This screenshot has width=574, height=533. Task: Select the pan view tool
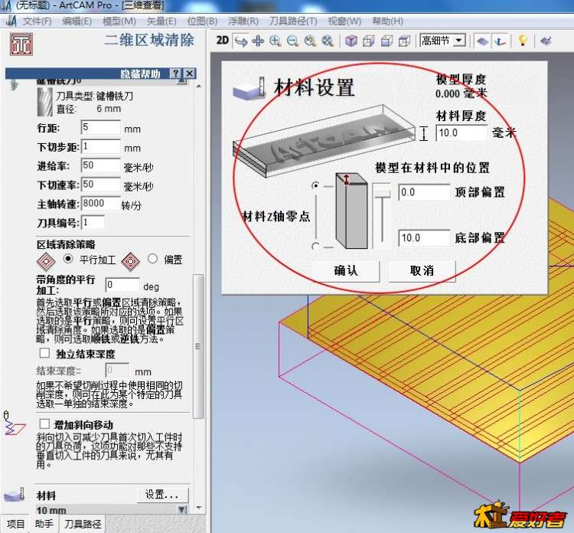[x=259, y=41]
